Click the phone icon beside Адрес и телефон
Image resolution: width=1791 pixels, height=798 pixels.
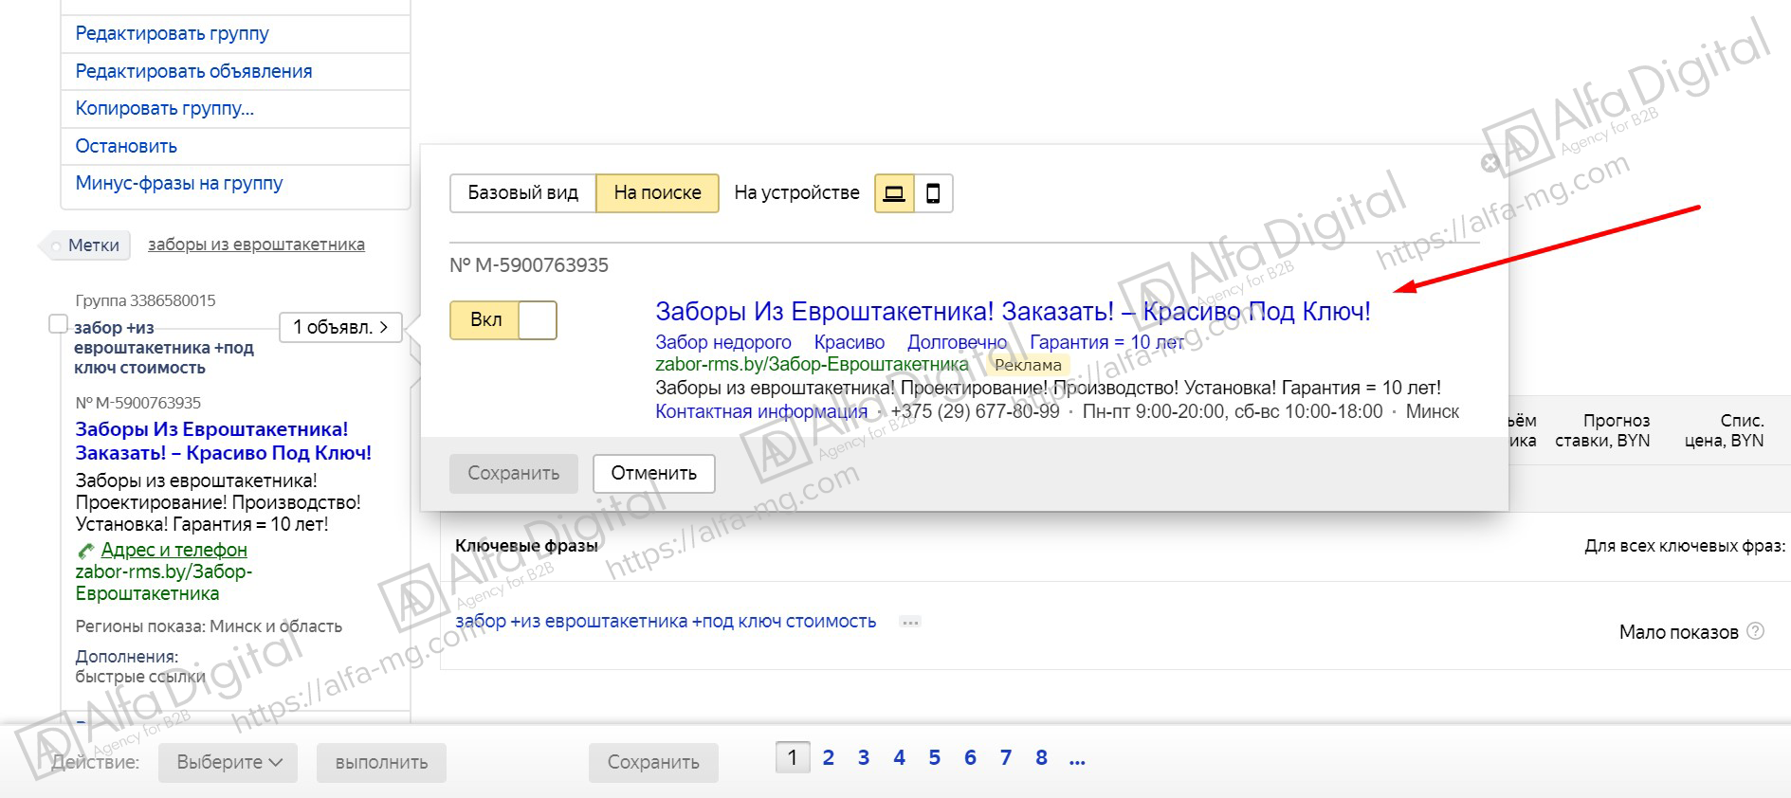click(85, 551)
